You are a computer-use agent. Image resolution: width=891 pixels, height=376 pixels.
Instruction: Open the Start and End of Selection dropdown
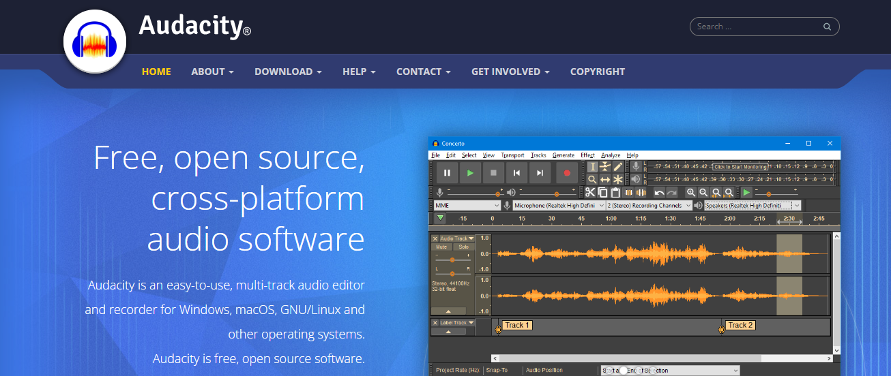(x=670, y=371)
